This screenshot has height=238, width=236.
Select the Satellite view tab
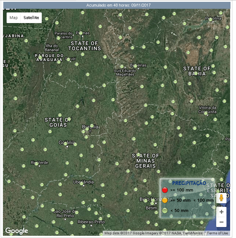tap(31, 18)
